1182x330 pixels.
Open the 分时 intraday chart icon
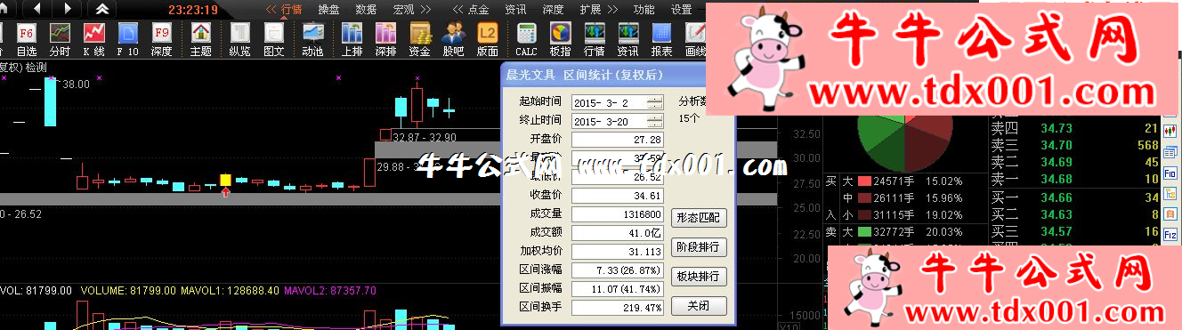click(x=60, y=39)
